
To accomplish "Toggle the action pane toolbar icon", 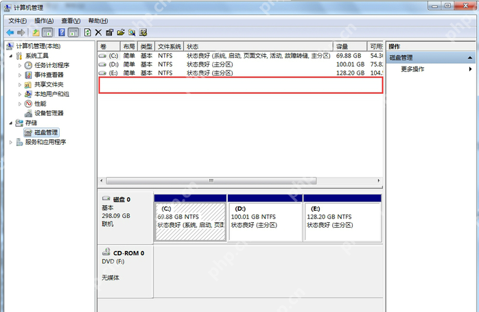I will coord(73,32).
